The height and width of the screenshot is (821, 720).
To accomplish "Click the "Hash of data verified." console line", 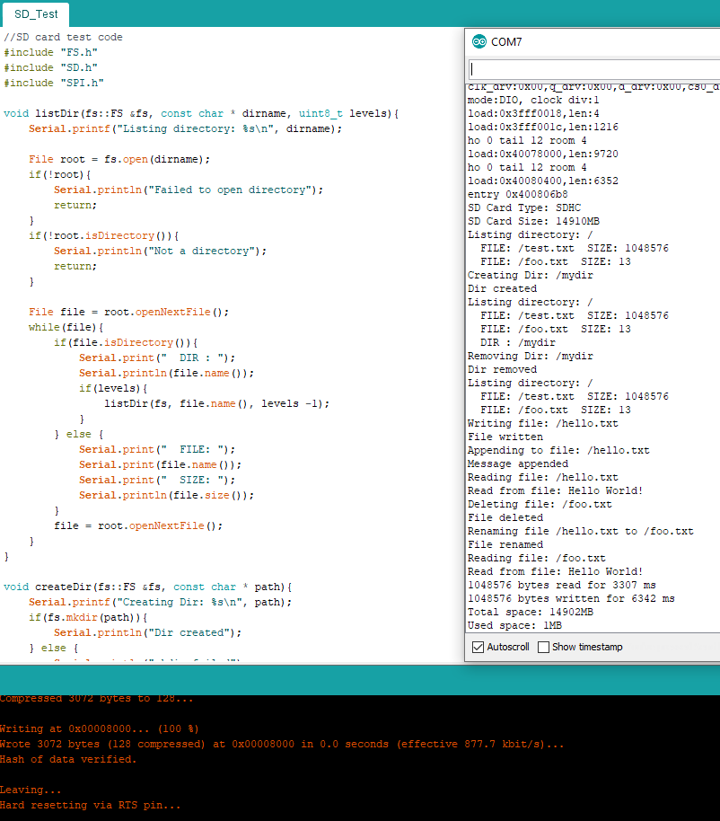I will (68, 759).
